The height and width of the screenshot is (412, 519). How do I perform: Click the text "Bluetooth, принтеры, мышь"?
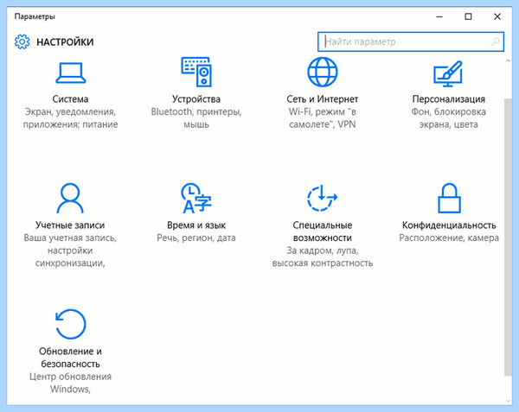196,118
